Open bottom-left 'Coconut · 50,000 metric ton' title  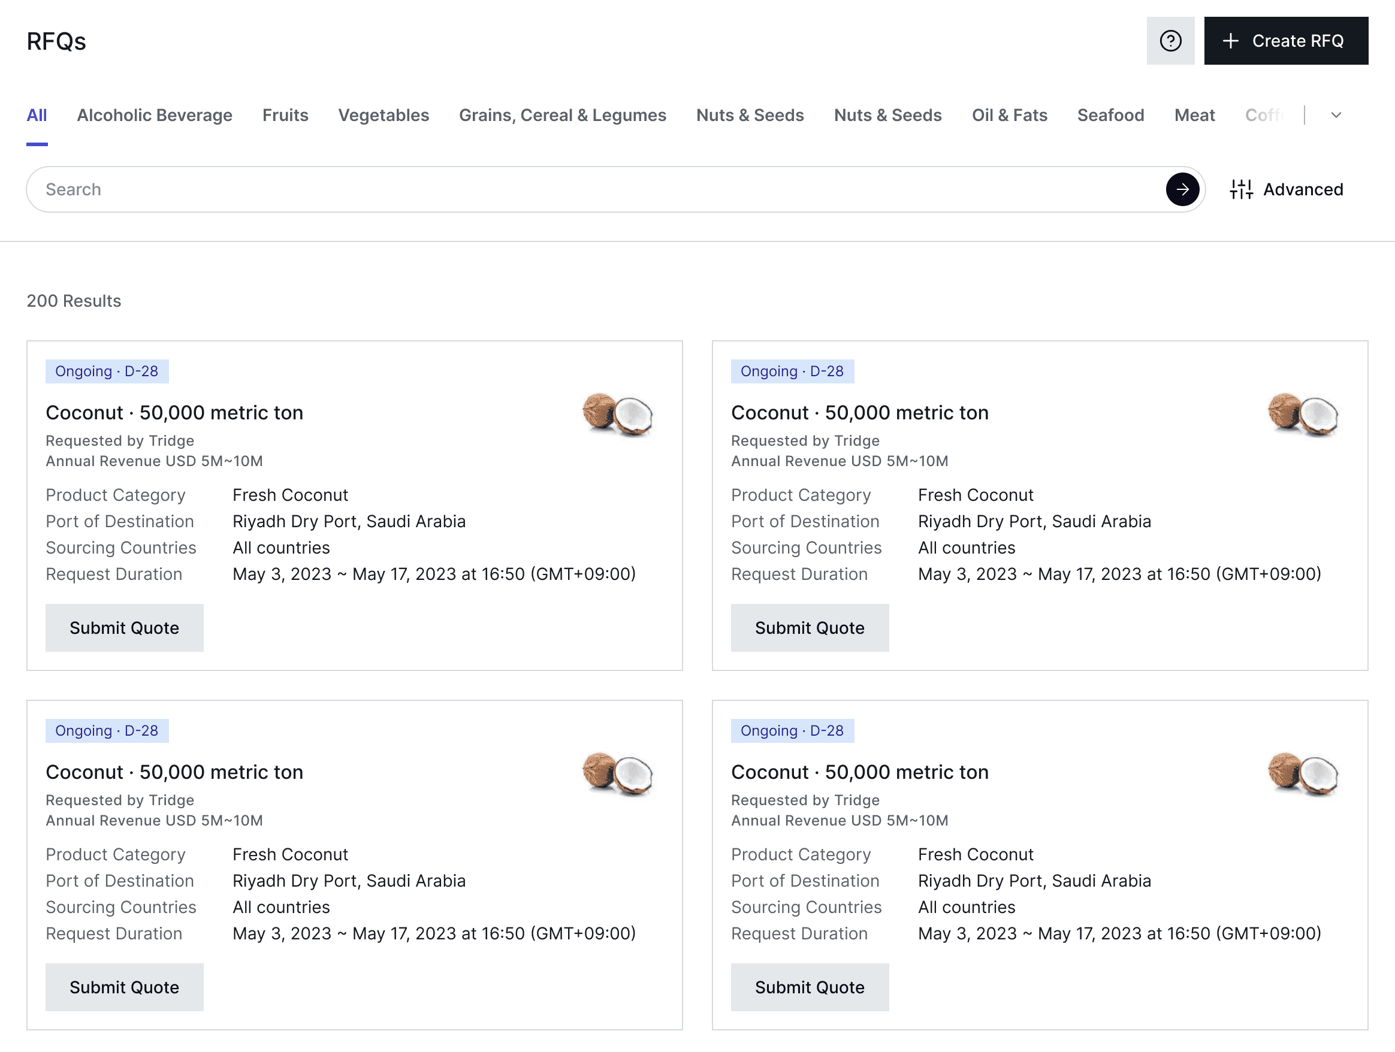tap(174, 772)
